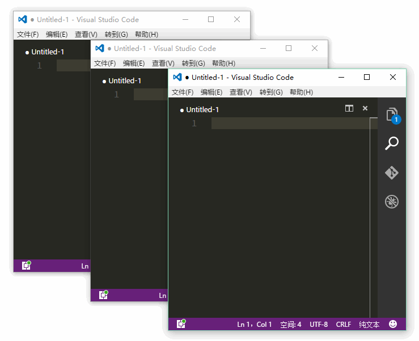Click window status icon in front window status bar
Screen dimensions: 419x341
181,323
